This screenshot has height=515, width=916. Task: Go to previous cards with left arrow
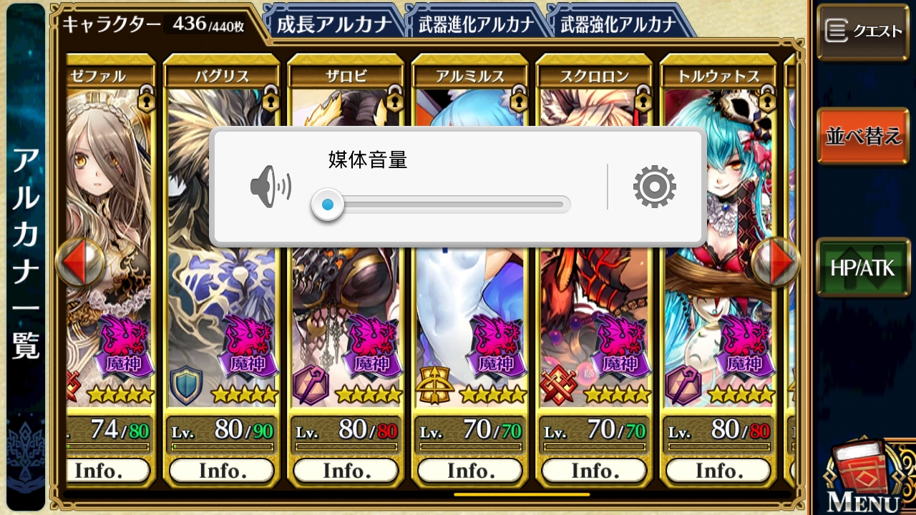[x=79, y=263]
